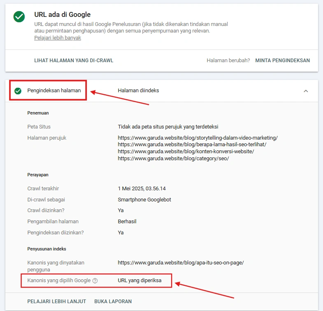Click the Berhasil value for Pengambilan halaman

pyautogui.click(x=127, y=222)
